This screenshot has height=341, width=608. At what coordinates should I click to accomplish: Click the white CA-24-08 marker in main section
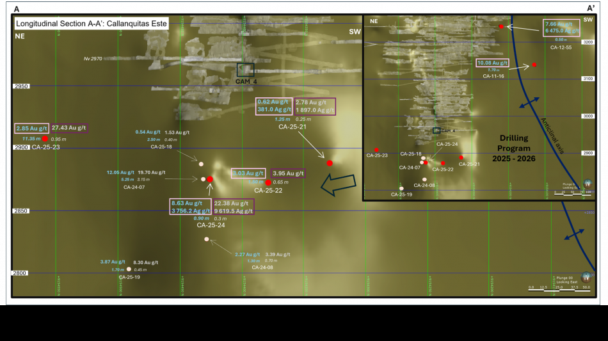pos(206,239)
